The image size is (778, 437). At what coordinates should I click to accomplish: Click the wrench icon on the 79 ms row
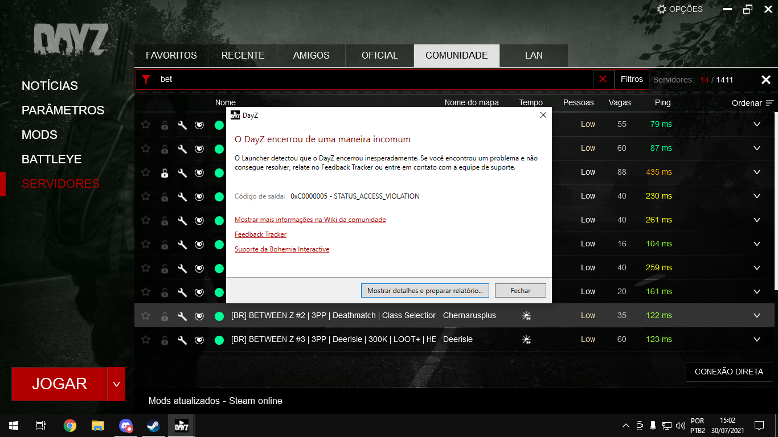[182, 125]
